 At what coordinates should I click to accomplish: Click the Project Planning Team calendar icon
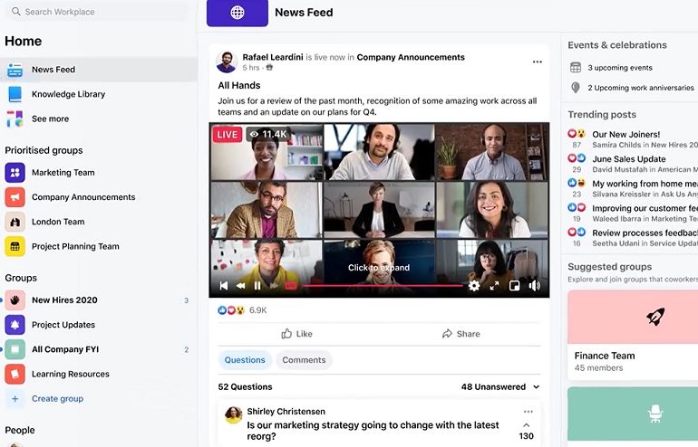[x=15, y=246]
